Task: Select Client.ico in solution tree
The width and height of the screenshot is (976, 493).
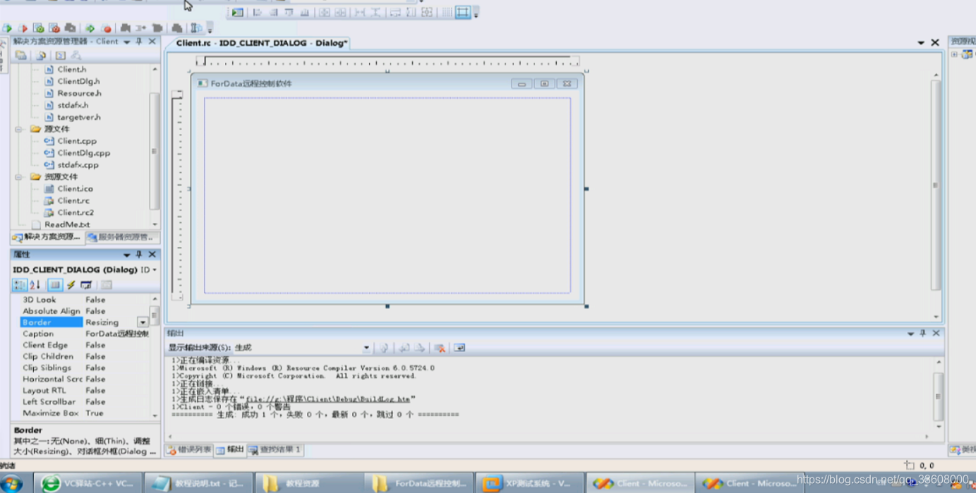Action: 75,188
